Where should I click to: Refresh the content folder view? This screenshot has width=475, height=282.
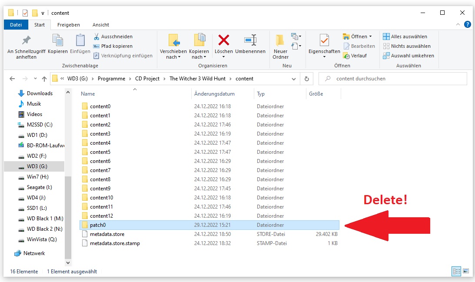(306, 79)
